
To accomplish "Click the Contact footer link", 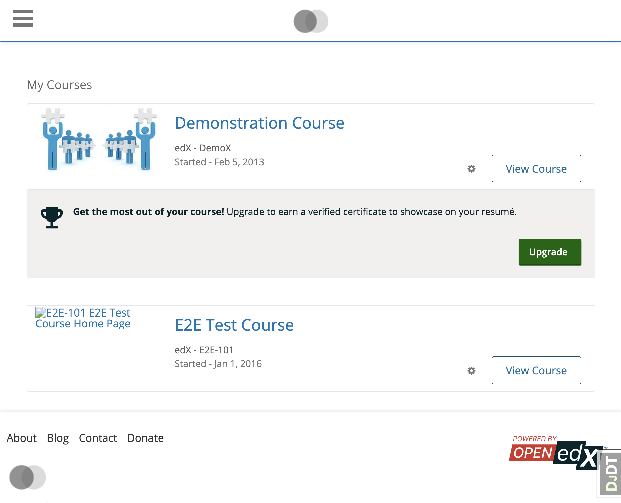I will pos(98,438).
